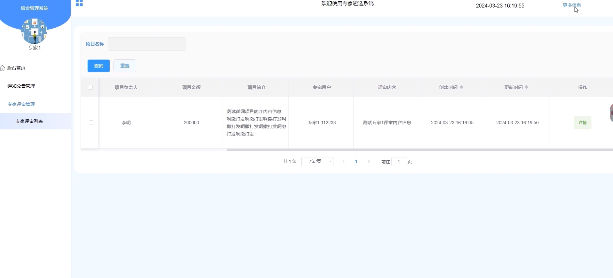Open 详情 for the 李明 row
This screenshot has height=278, width=613.
[583, 123]
